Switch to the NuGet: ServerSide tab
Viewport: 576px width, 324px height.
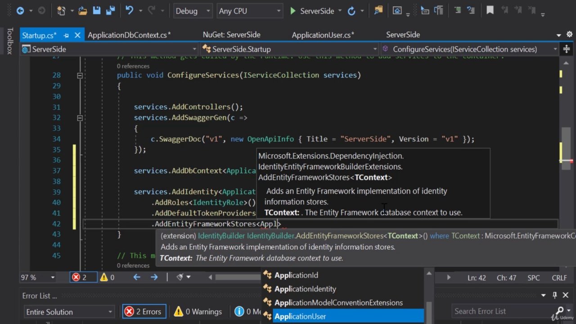[x=231, y=35]
